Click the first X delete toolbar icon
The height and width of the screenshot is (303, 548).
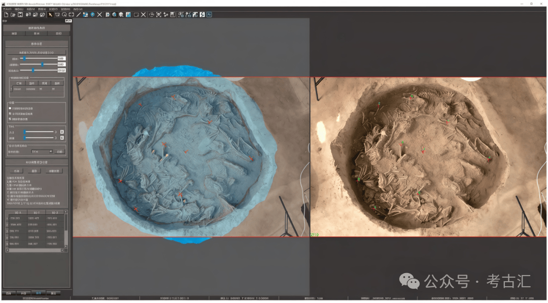99,15
